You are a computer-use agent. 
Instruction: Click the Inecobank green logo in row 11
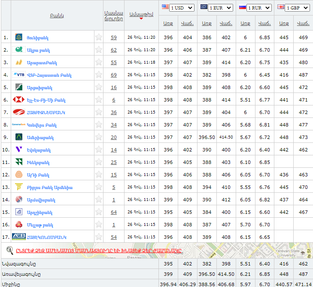(19, 162)
